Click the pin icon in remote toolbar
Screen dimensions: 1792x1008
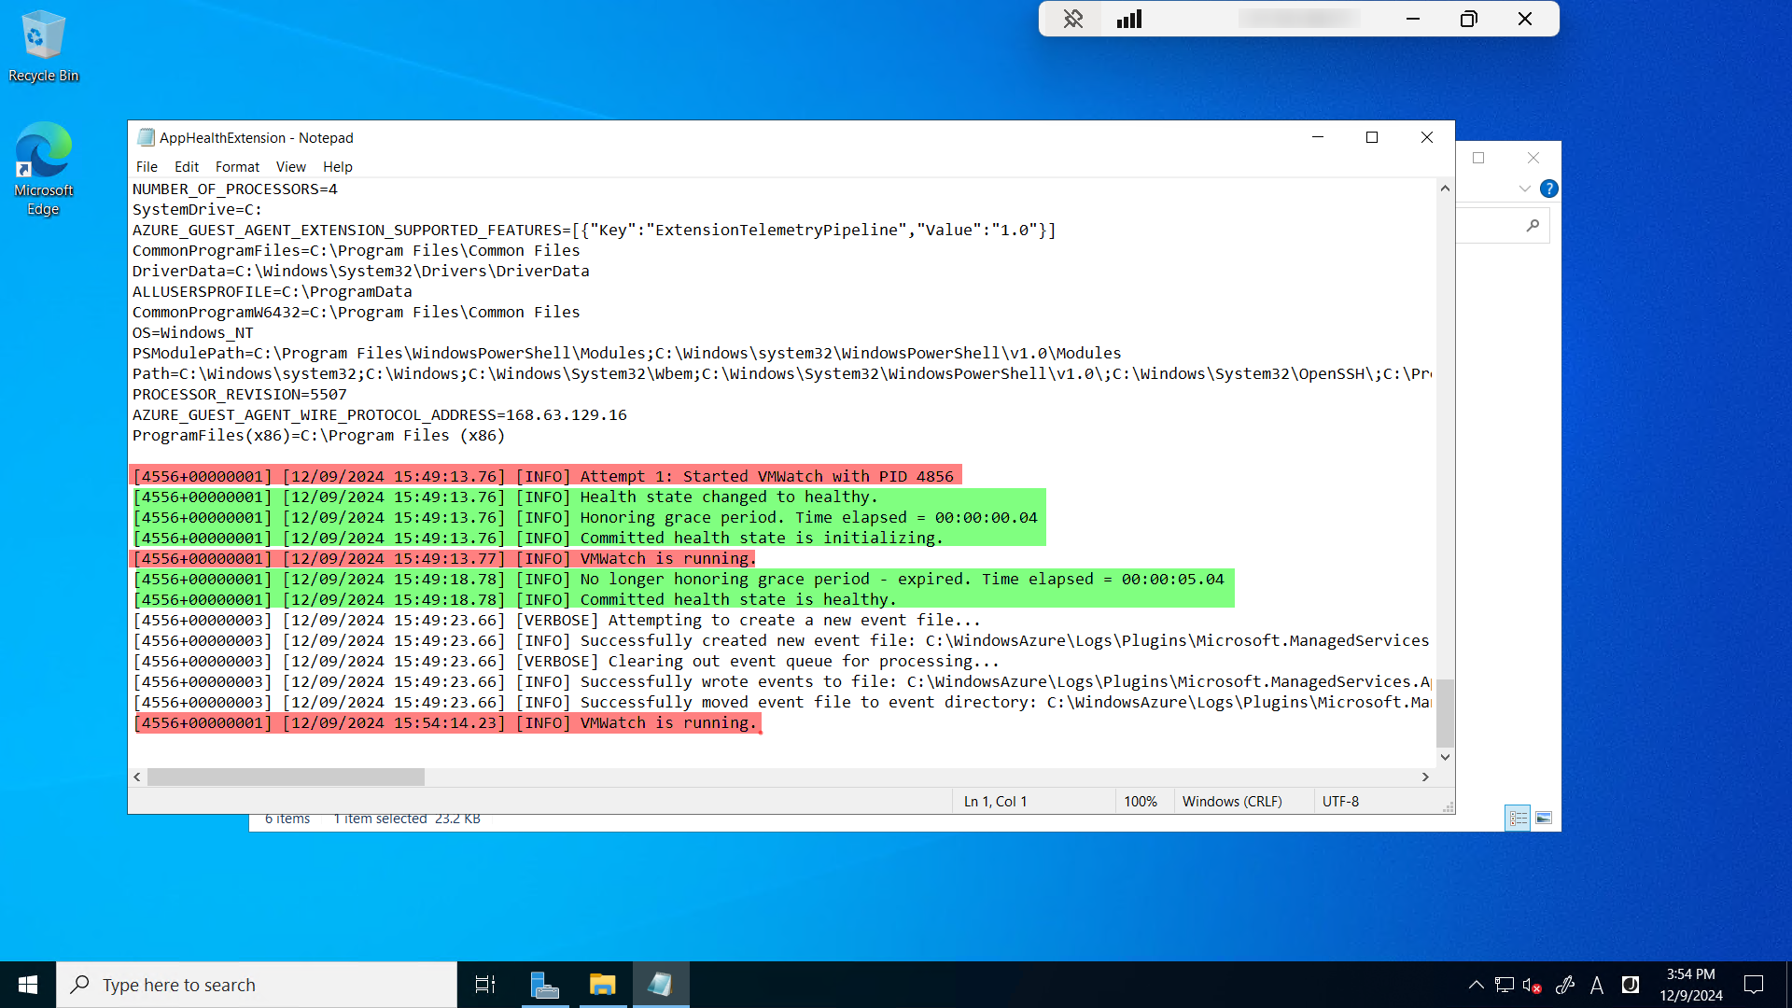[1073, 19]
